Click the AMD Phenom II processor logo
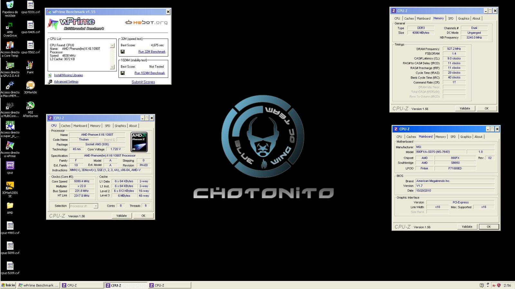This screenshot has width=515, height=289. (x=139, y=142)
